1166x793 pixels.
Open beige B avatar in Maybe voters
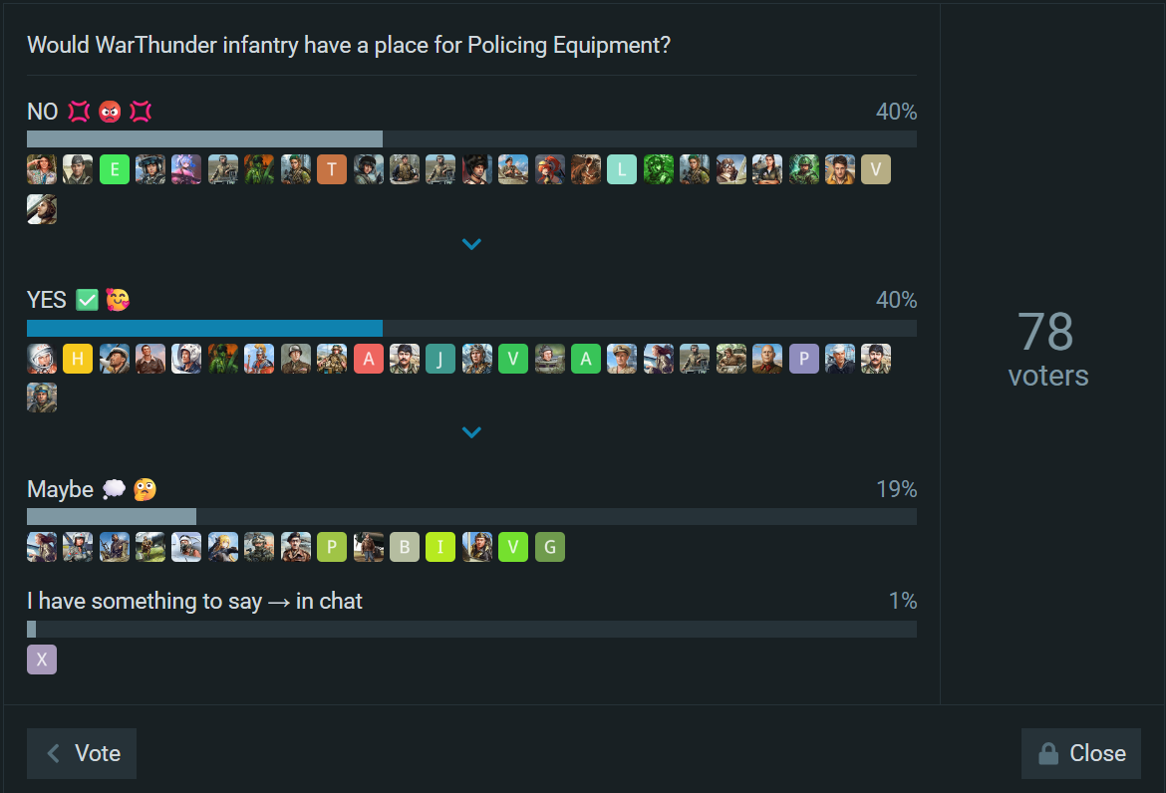point(405,547)
